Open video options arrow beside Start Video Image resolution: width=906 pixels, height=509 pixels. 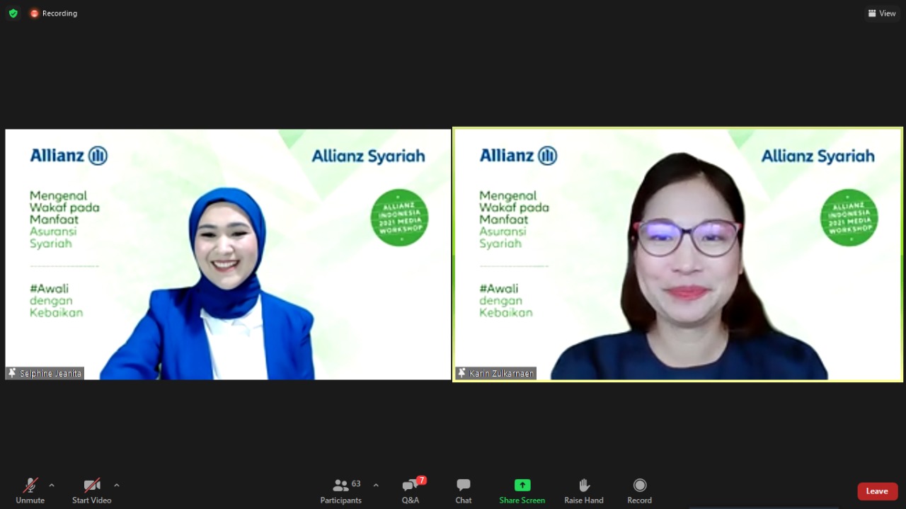117,486
